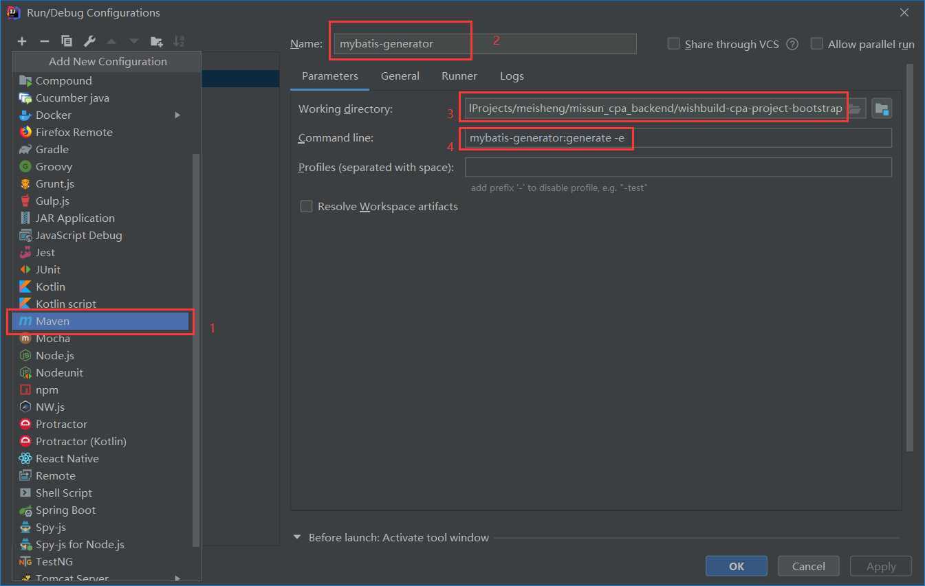This screenshot has height=586, width=925.
Task: Enable the Allow parallel run checkbox
Action: pos(816,44)
